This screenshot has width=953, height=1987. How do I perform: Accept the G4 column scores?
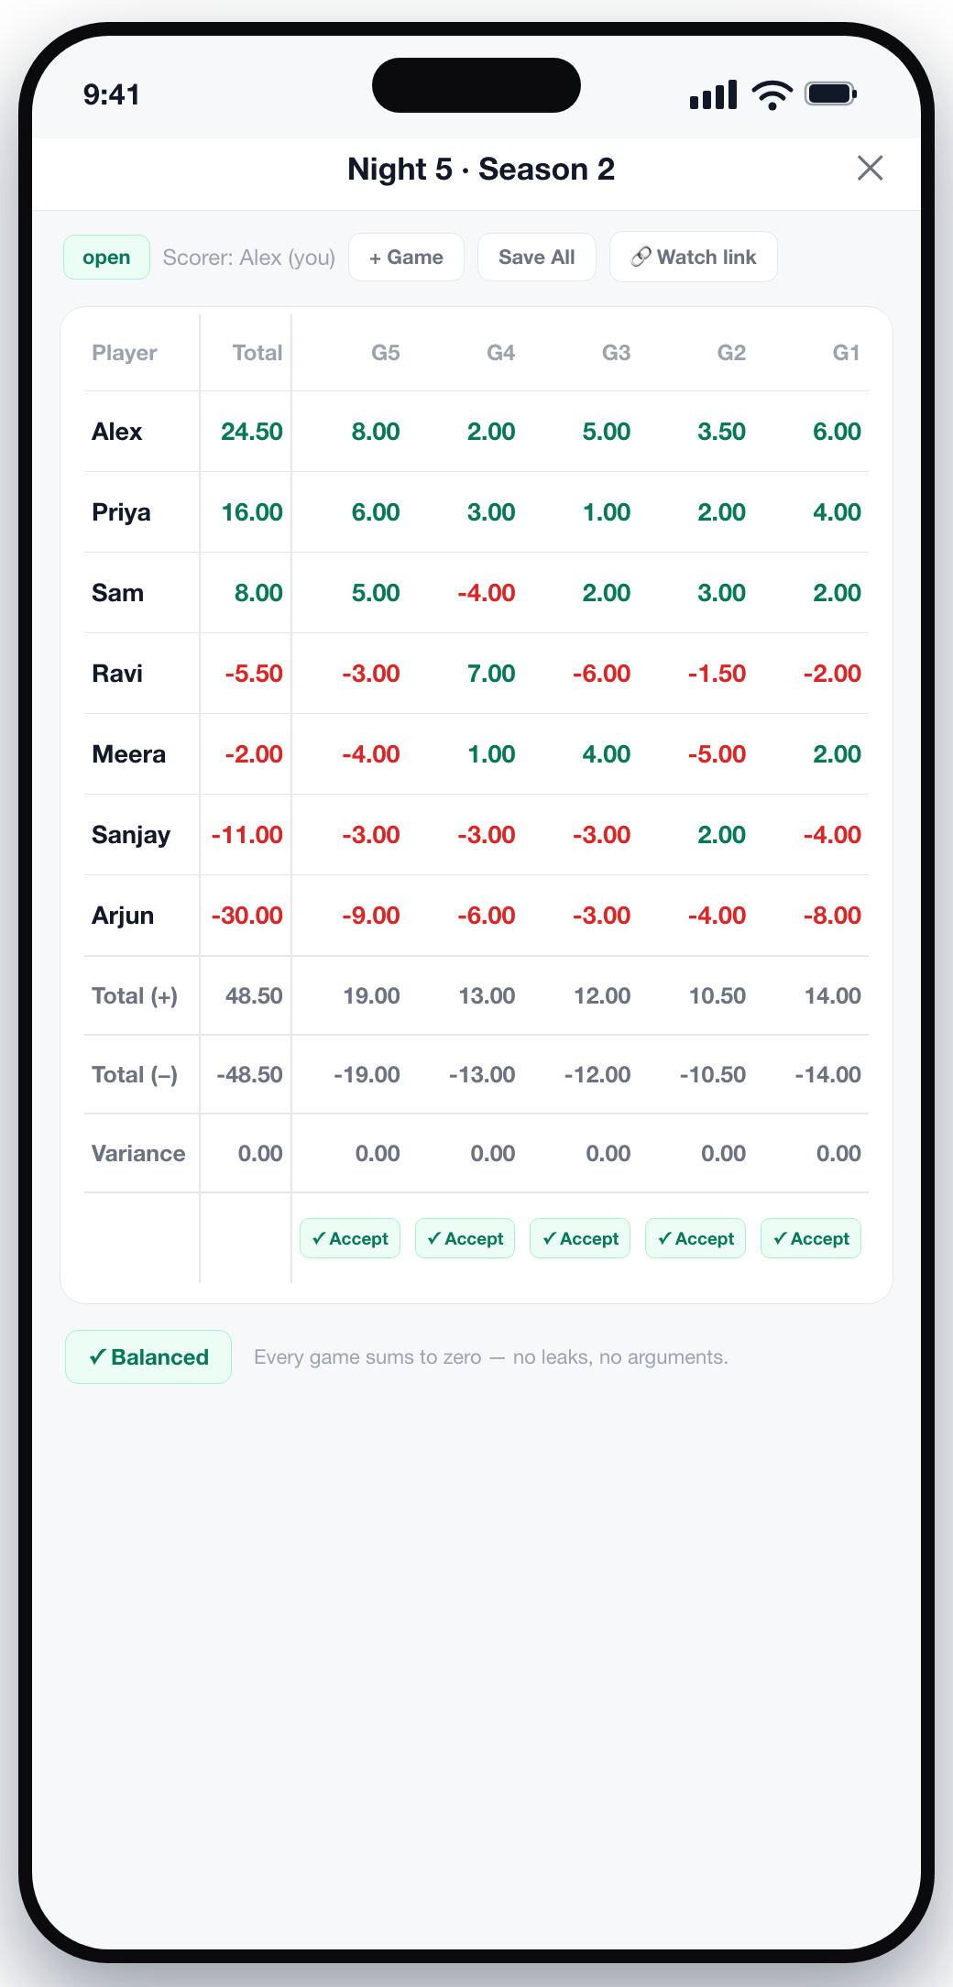[466, 1238]
